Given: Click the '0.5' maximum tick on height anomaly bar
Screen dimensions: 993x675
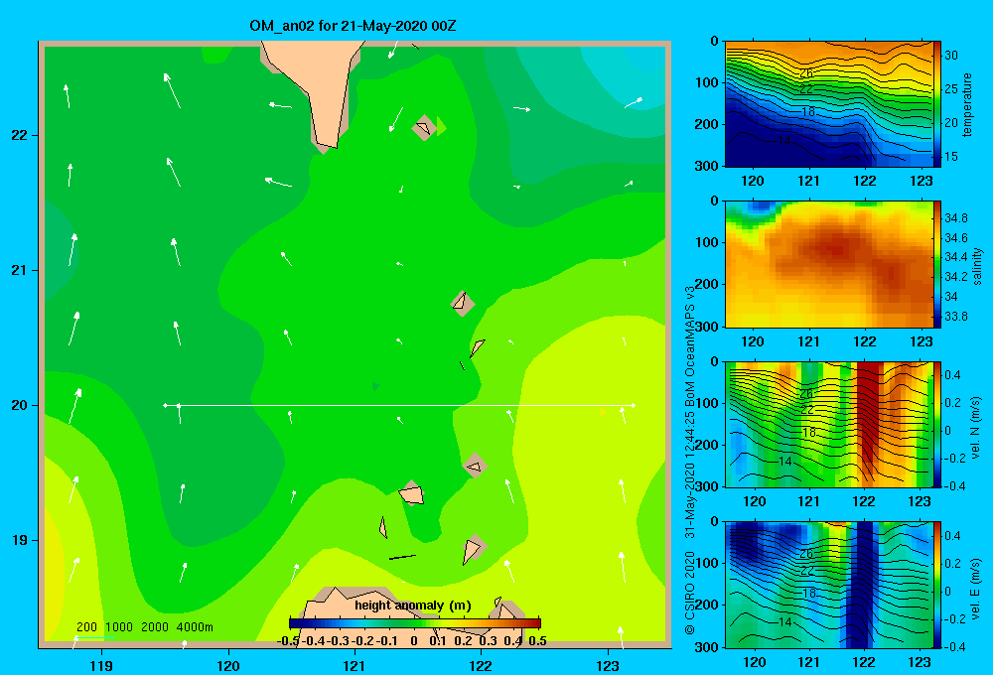Looking at the screenshot, I should tap(537, 641).
